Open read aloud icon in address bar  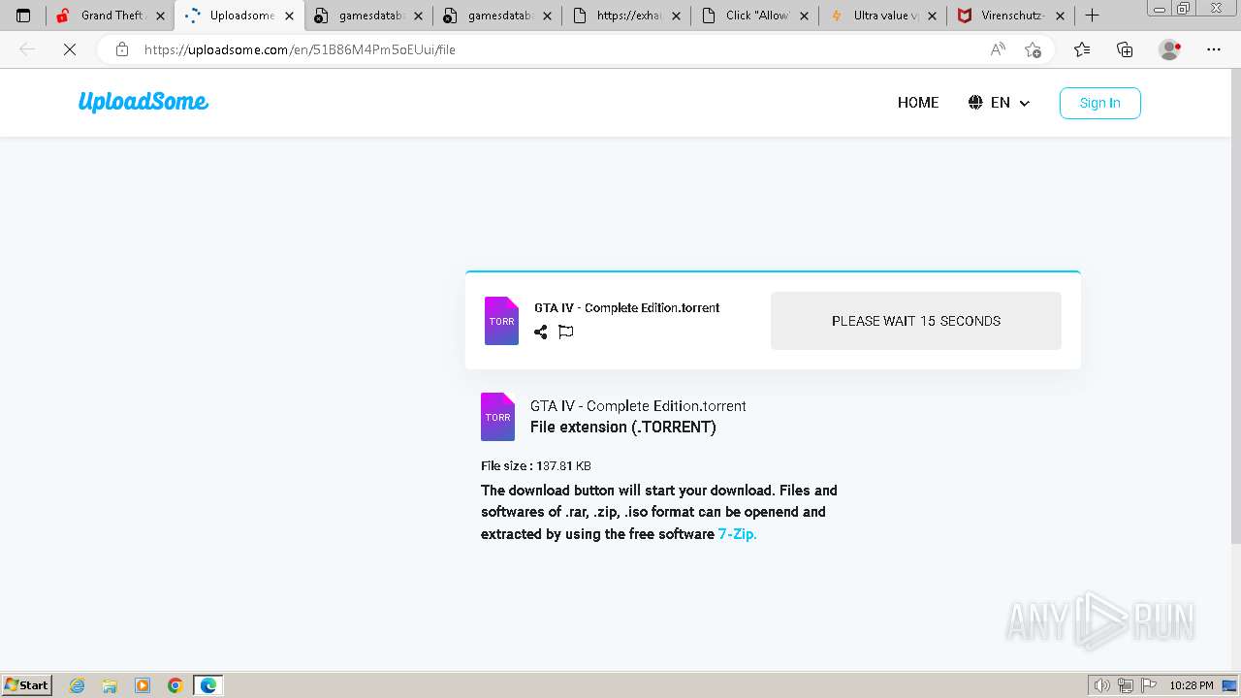point(998,49)
